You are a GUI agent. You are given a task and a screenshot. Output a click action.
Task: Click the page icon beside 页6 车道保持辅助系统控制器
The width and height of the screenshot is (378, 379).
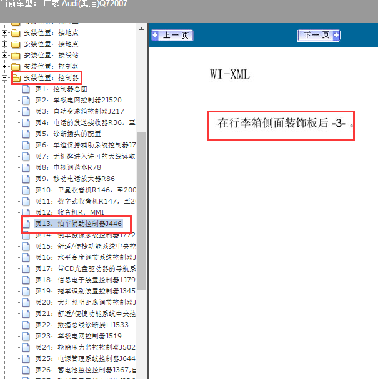pyautogui.click(x=26, y=145)
